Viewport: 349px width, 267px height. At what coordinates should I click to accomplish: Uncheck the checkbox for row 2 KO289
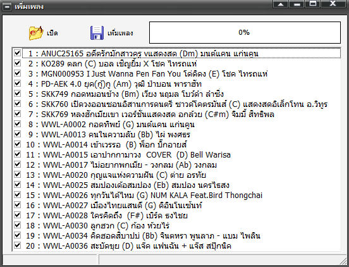(x=17, y=63)
